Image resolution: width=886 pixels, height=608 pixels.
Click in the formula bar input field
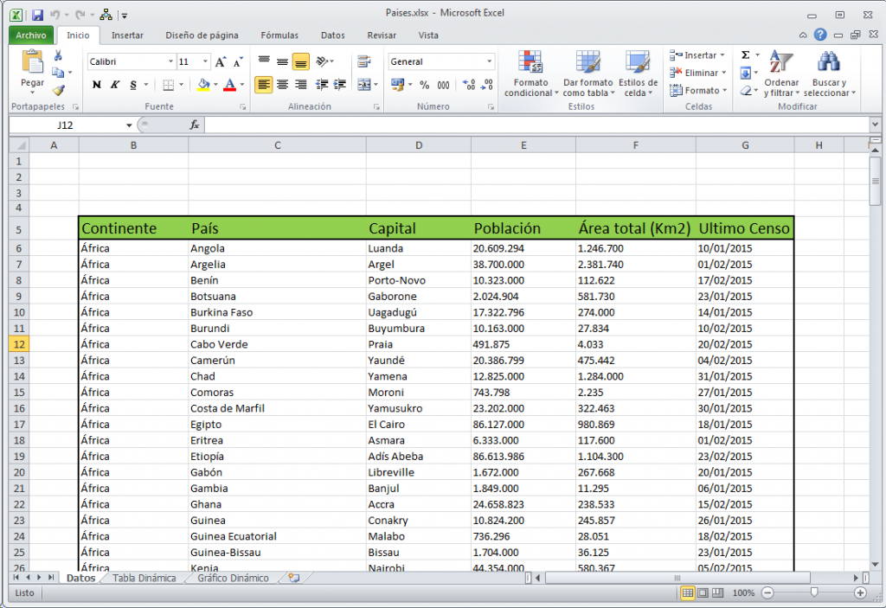(x=536, y=125)
